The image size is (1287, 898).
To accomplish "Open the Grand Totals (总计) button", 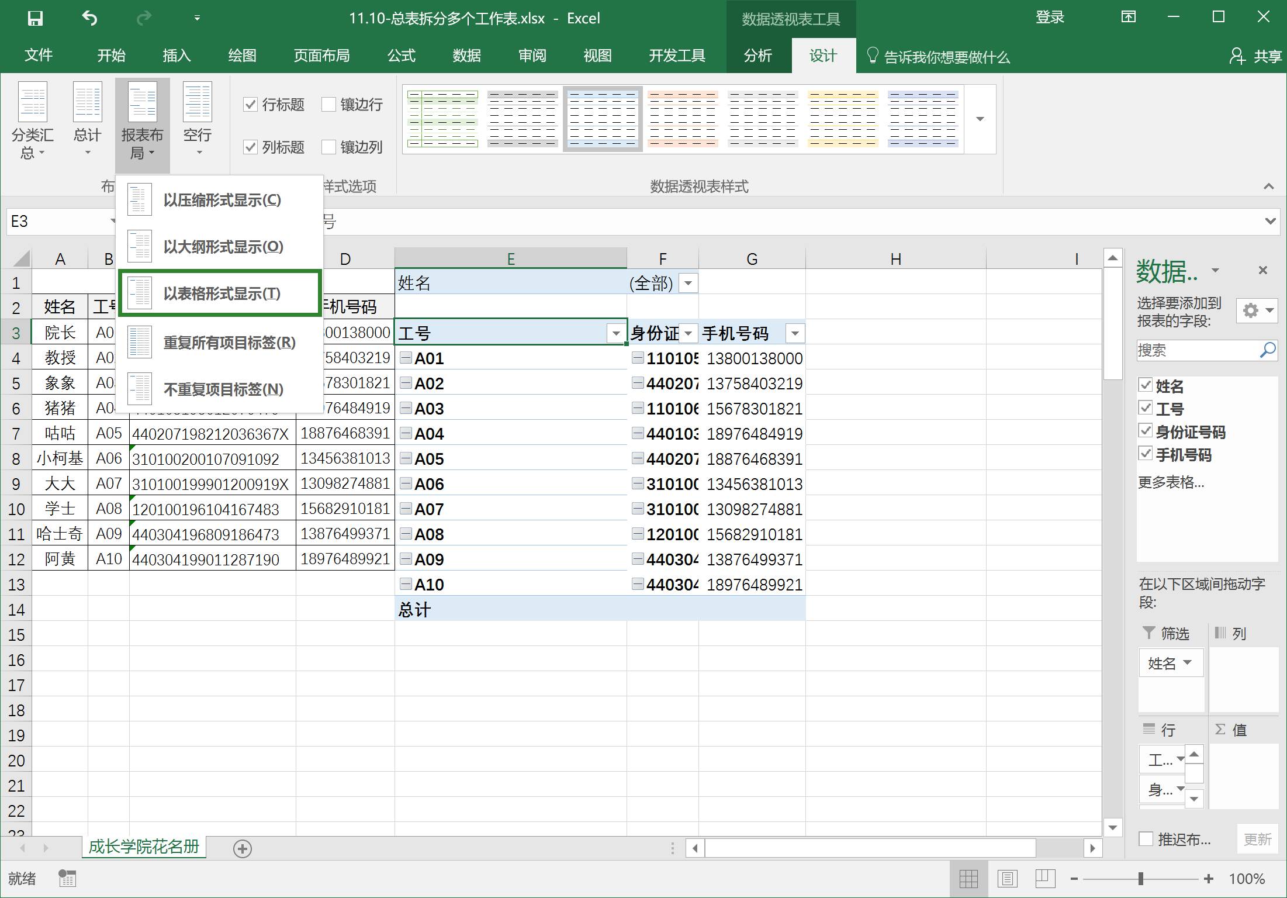I will [88, 120].
